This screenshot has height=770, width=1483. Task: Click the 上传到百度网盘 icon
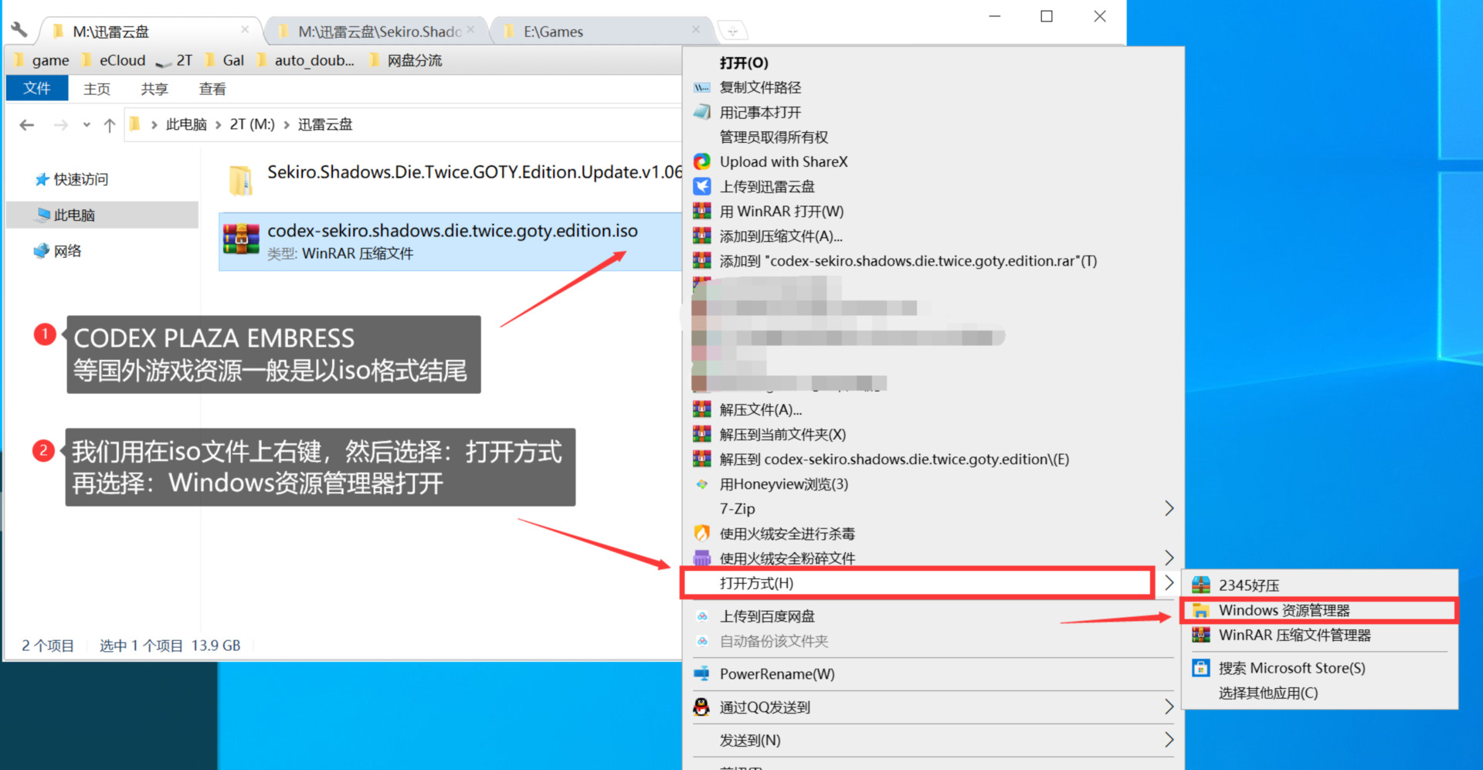(701, 616)
